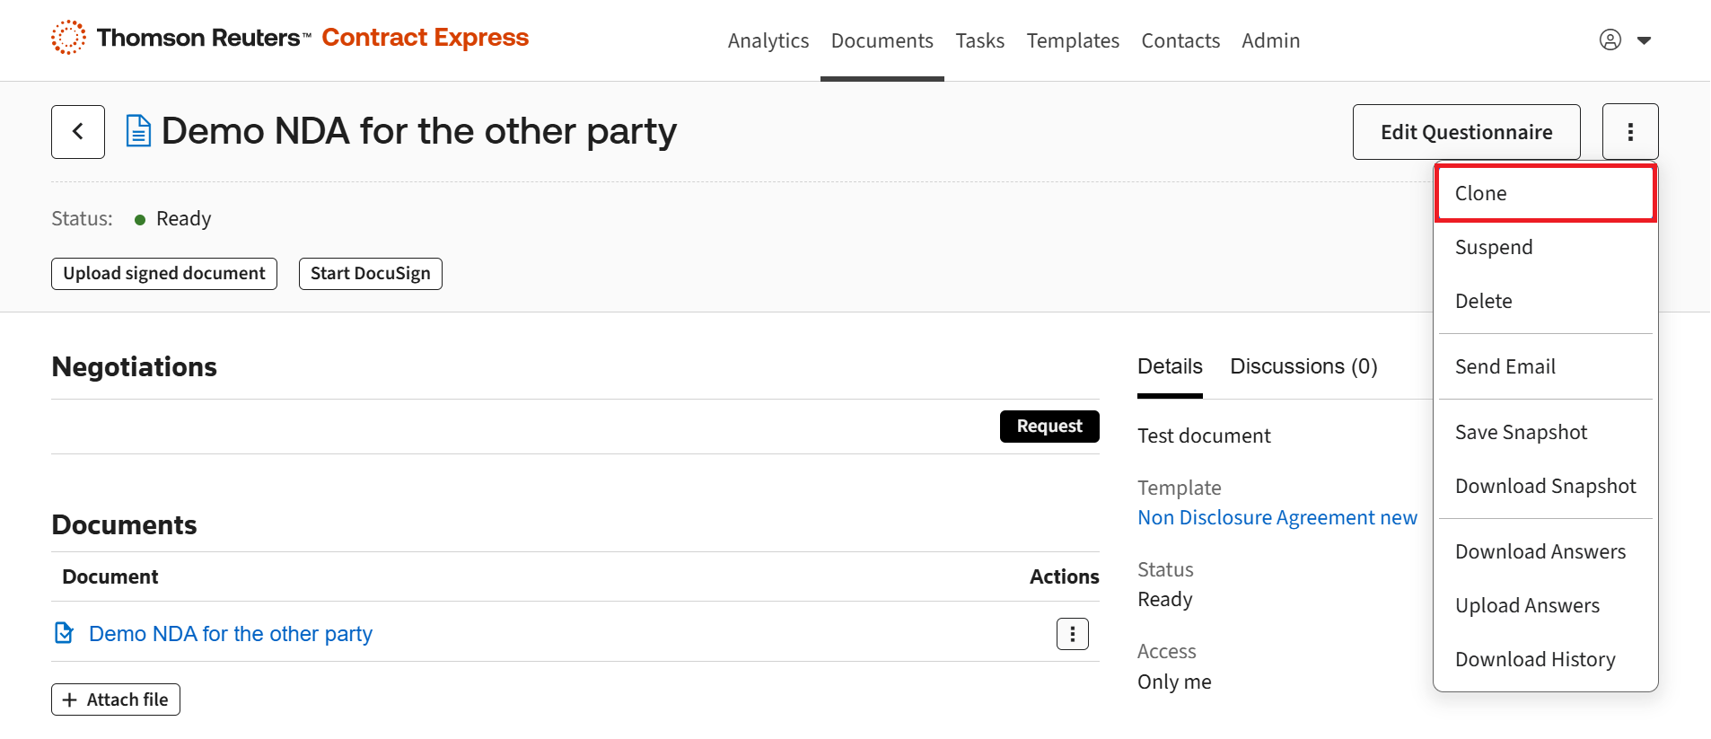The height and width of the screenshot is (739, 1711).
Task: Click the Edit Questionnaire button
Action: (1466, 132)
